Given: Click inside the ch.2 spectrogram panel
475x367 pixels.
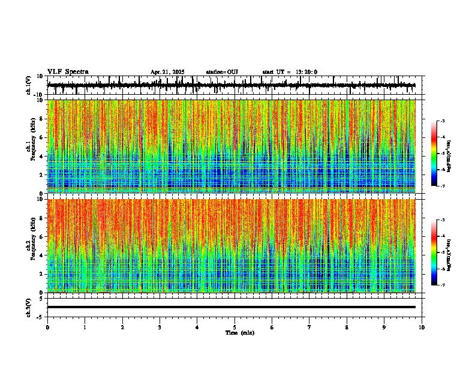Looking at the screenshot, I should (x=232, y=246).
